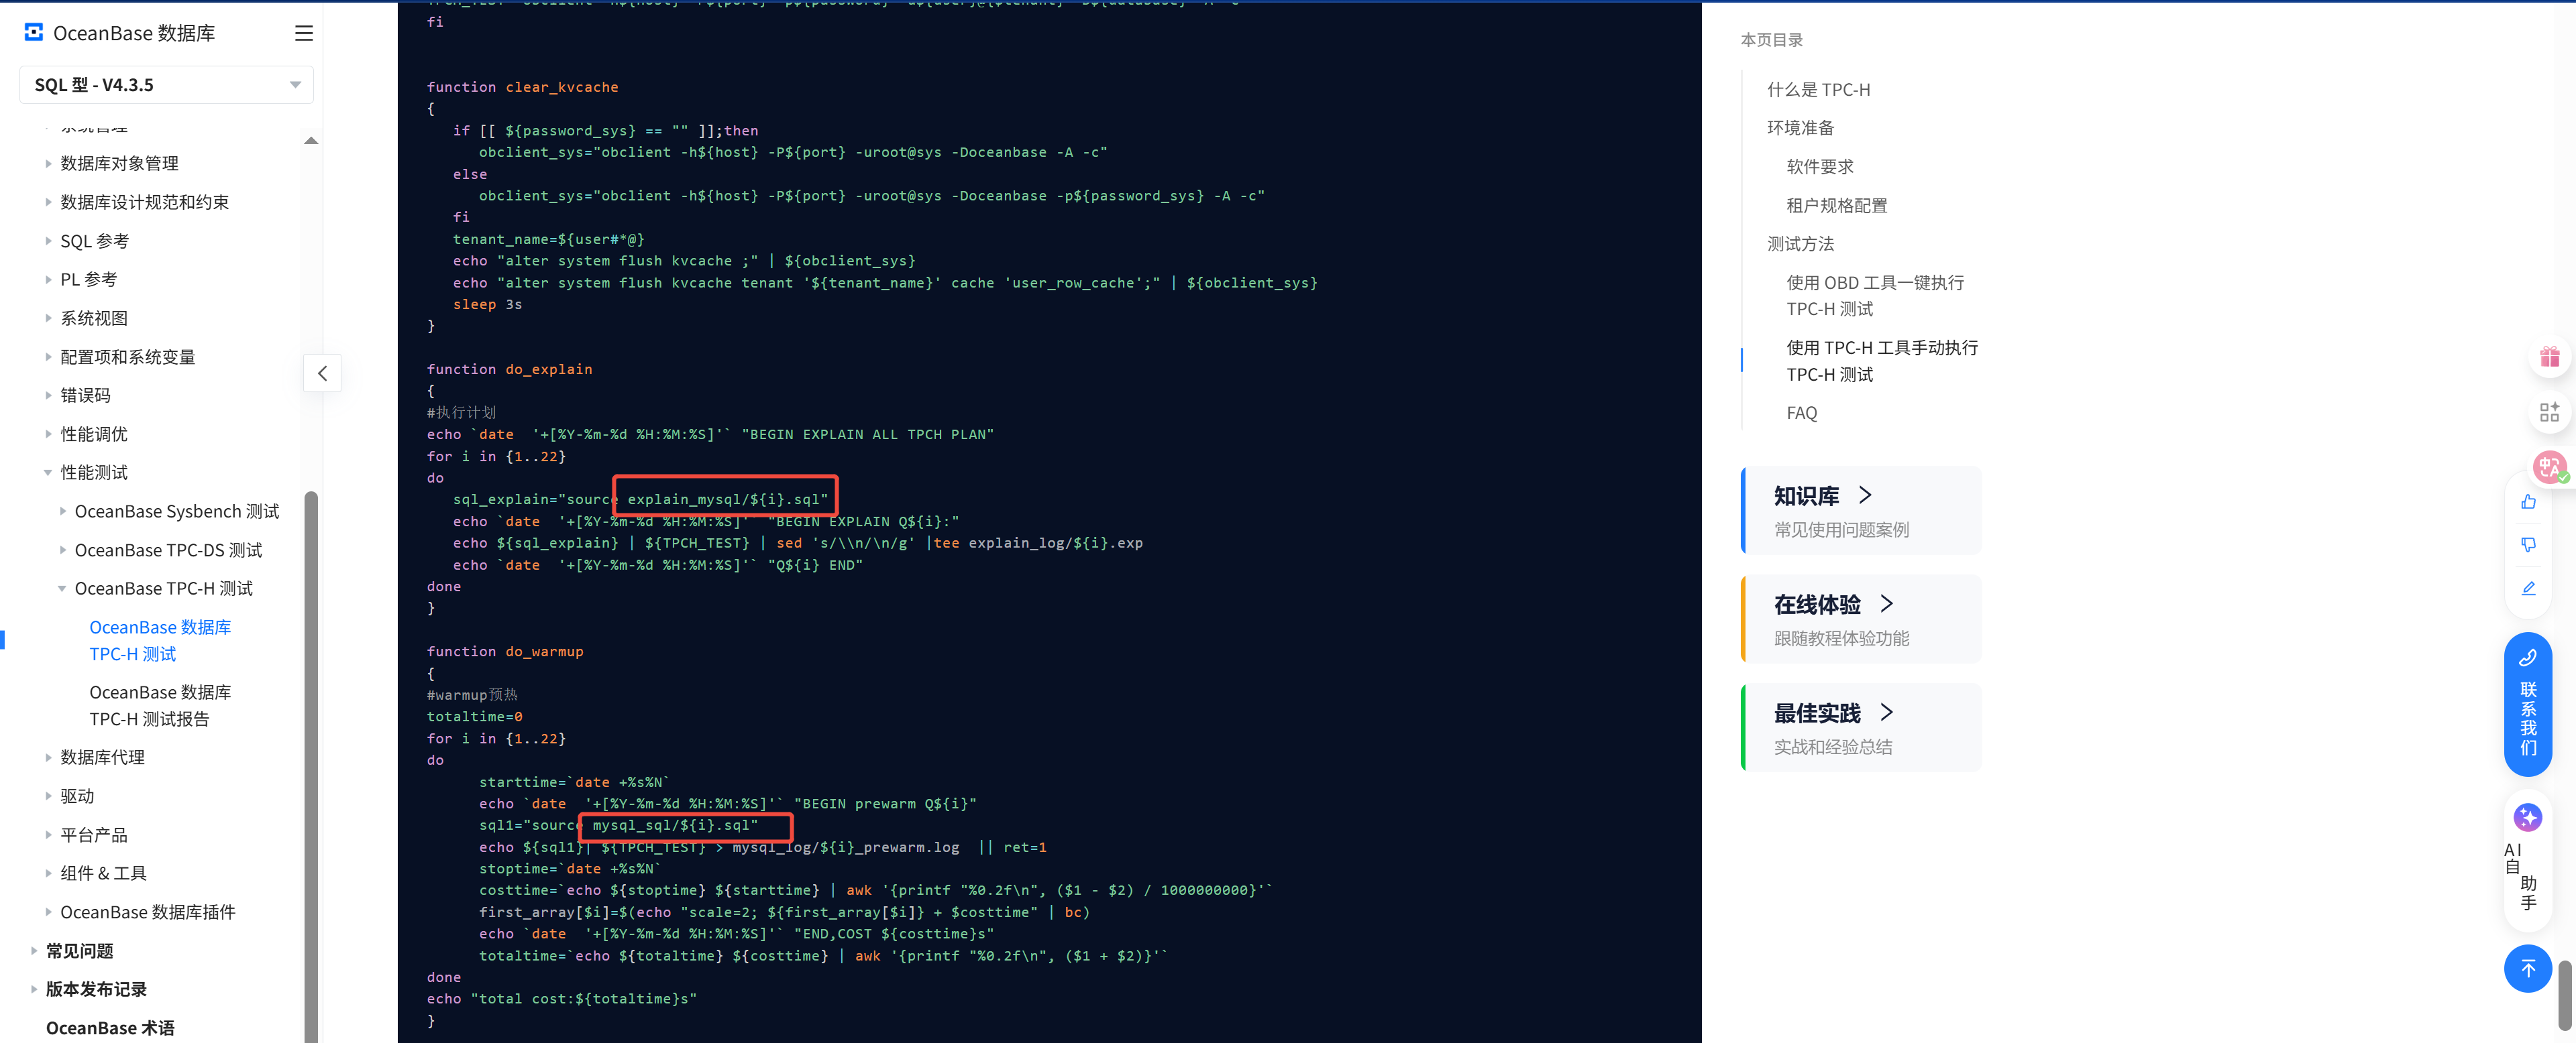This screenshot has width=2576, height=1043.
Task: Open OceanBase Sysbench 测试 entry
Action: pos(176,511)
